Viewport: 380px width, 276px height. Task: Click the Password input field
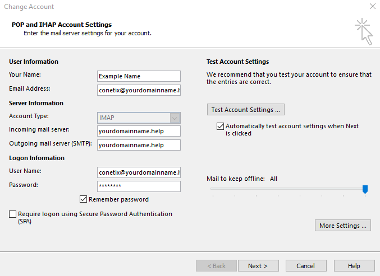click(x=139, y=186)
